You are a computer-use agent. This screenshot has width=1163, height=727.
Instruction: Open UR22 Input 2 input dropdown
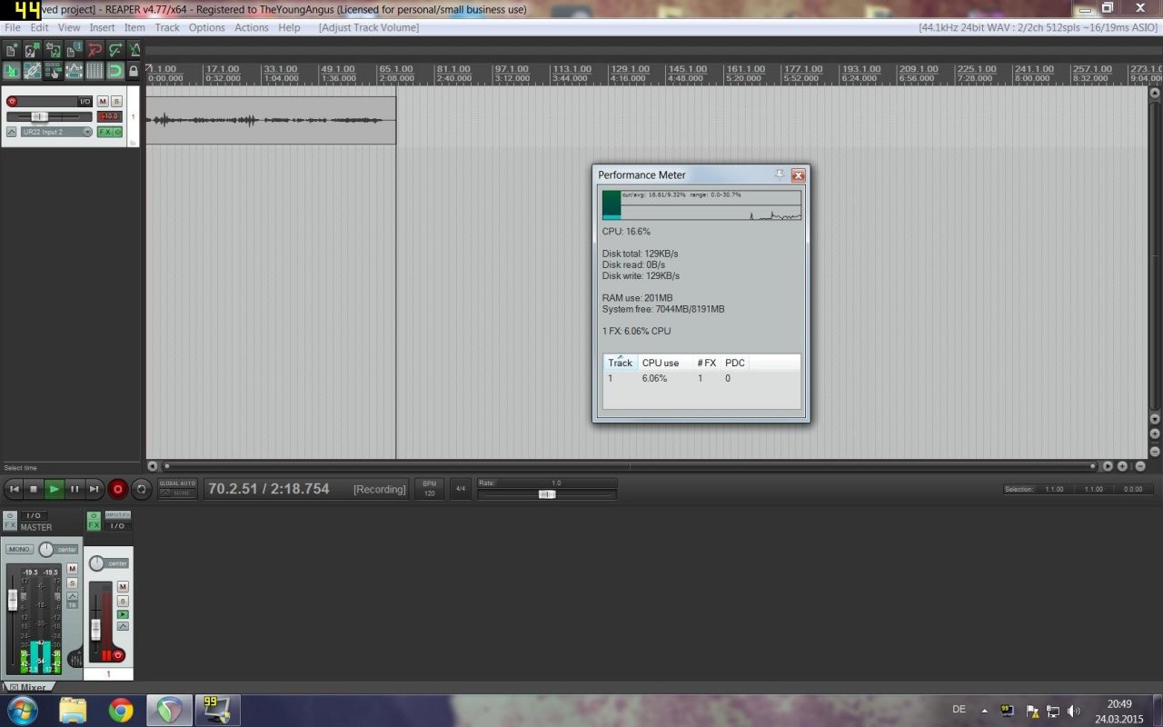(56, 132)
